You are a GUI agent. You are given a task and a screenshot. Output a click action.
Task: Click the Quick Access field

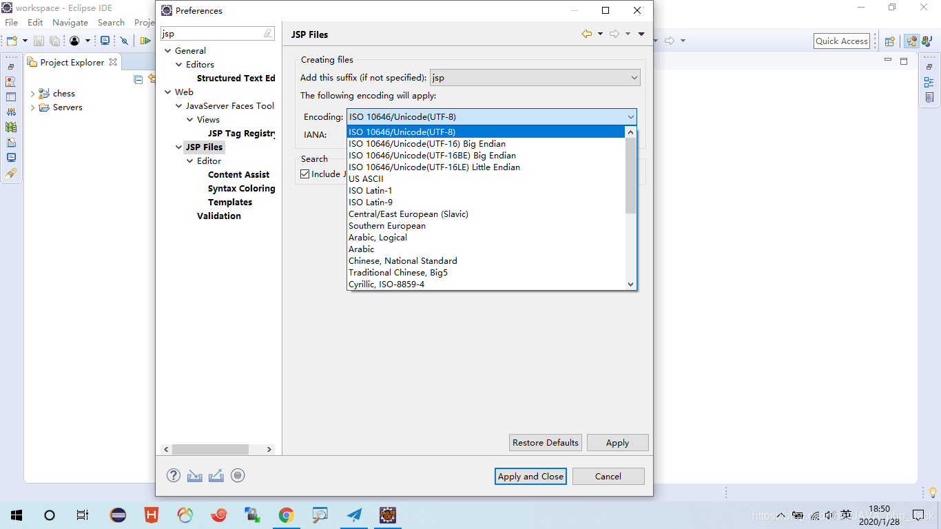842,41
